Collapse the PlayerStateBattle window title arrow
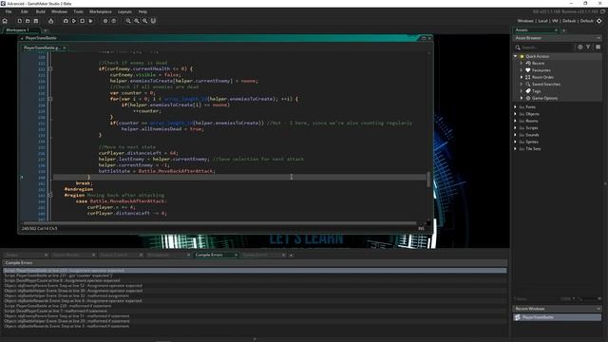Image resolution: width=608 pixels, height=342 pixels. (x=22, y=38)
